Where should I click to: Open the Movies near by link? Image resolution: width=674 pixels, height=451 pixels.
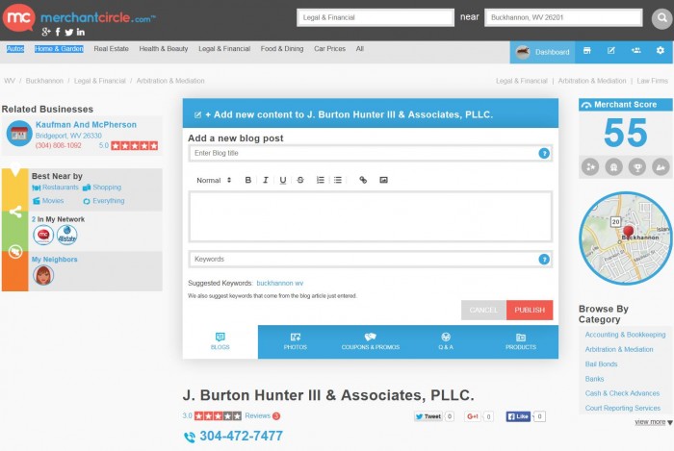click(53, 201)
